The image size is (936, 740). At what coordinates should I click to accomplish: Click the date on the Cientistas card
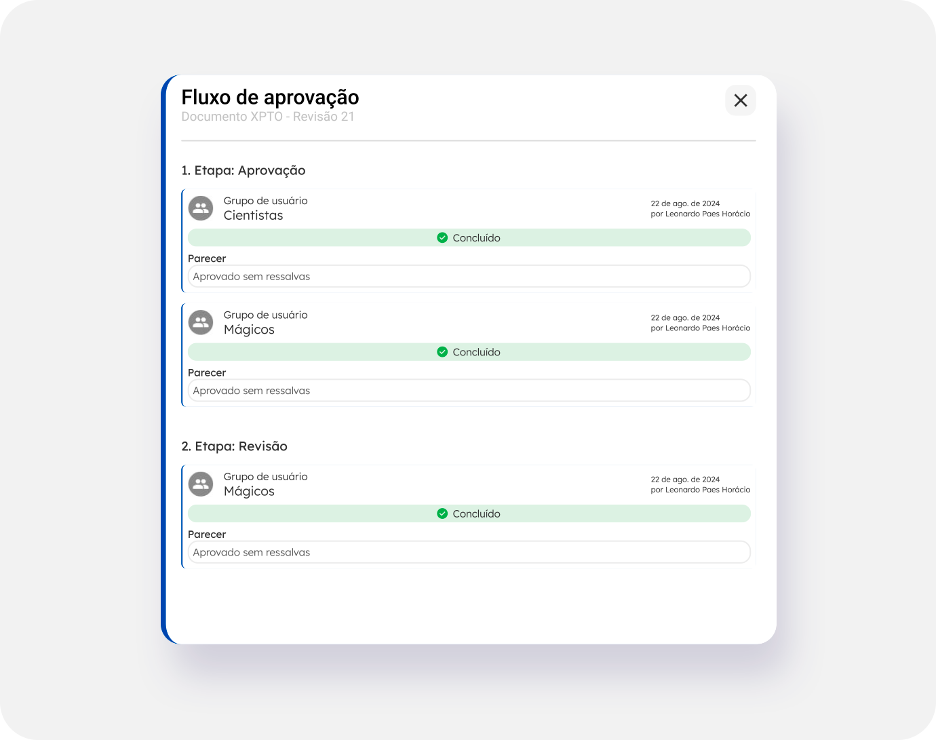(685, 203)
